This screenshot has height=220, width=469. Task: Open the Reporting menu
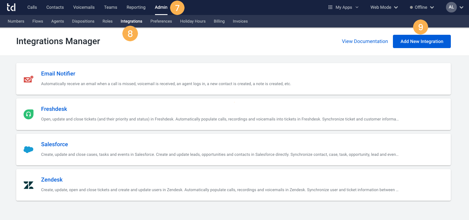tap(136, 7)
